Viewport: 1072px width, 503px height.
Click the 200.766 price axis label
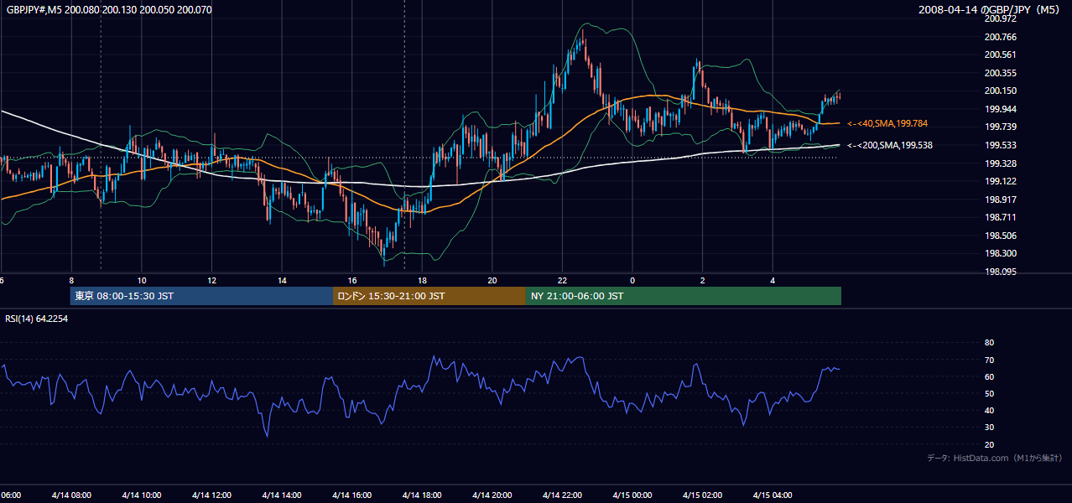coord(999,37)
